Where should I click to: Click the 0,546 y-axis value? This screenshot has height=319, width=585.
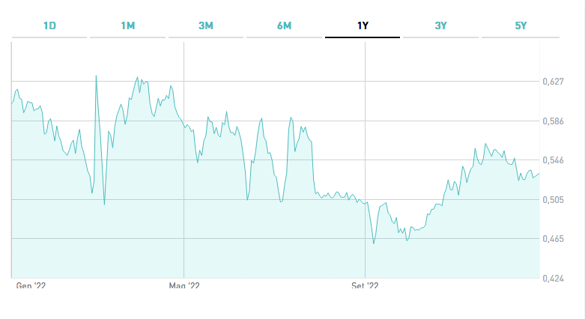[552, 160]
